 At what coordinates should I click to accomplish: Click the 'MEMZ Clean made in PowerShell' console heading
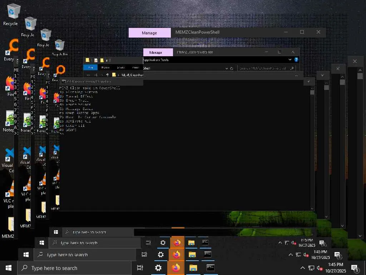90,88
